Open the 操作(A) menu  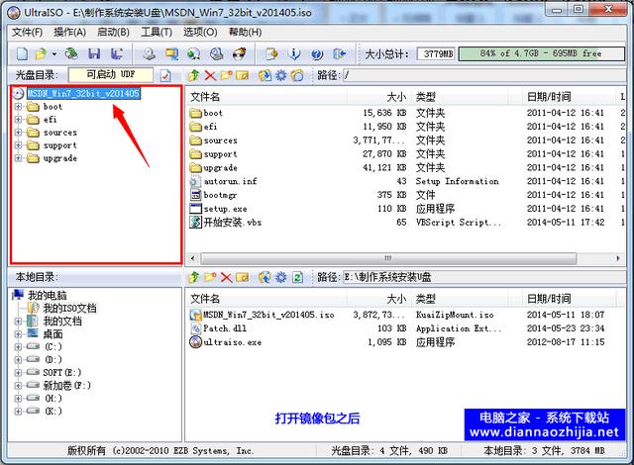70,32
